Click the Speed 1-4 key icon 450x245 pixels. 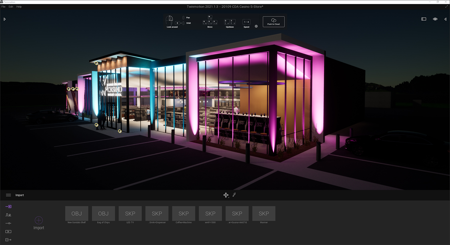[246, 22]
